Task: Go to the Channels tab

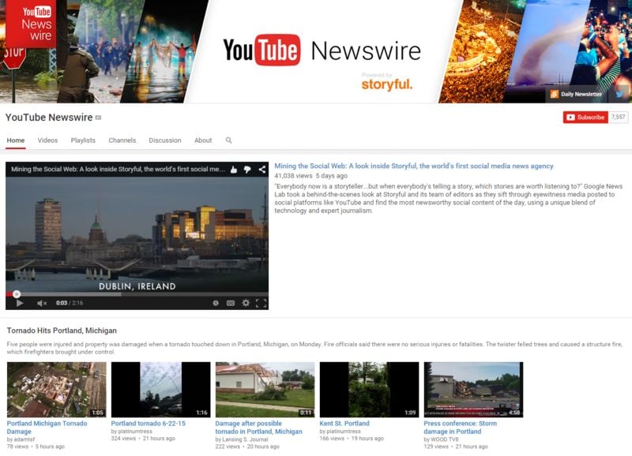Action: point(122,140)
